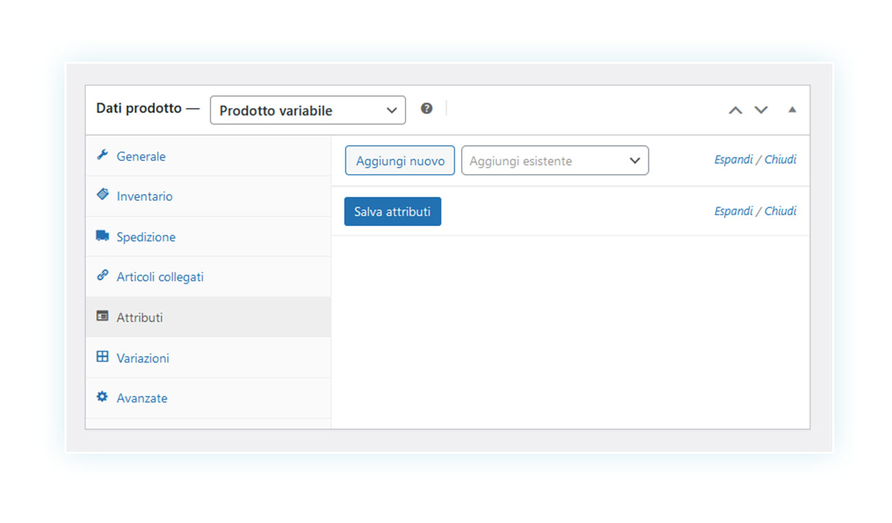Screen dimensions: 892x523
Task: Open the Generale tab
Action: point(208,156)
